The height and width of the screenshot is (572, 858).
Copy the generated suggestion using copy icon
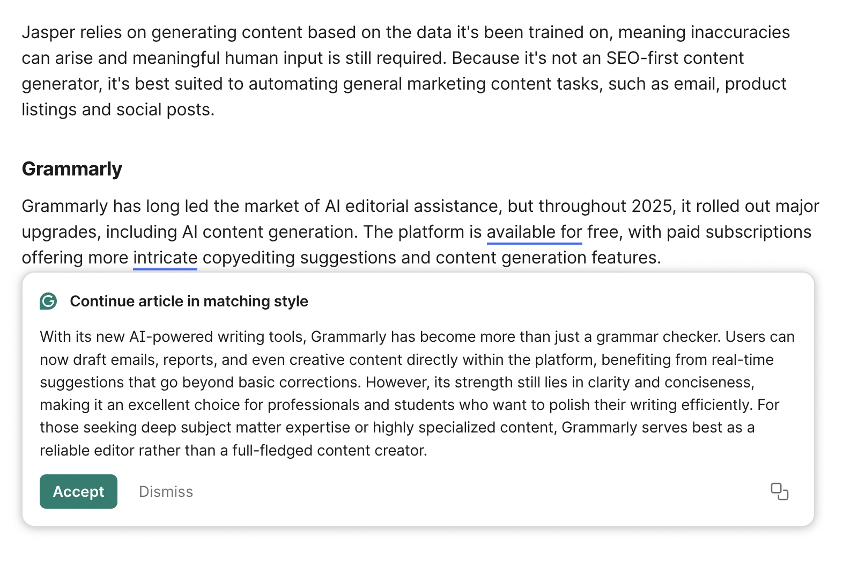coord(779,492)
